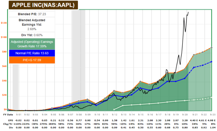Select the 9/01 fiscal year date
This screenshot has width=217, height=131.
coord(19,114)
